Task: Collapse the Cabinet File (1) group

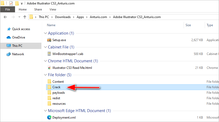Action: tap(45, 47)
